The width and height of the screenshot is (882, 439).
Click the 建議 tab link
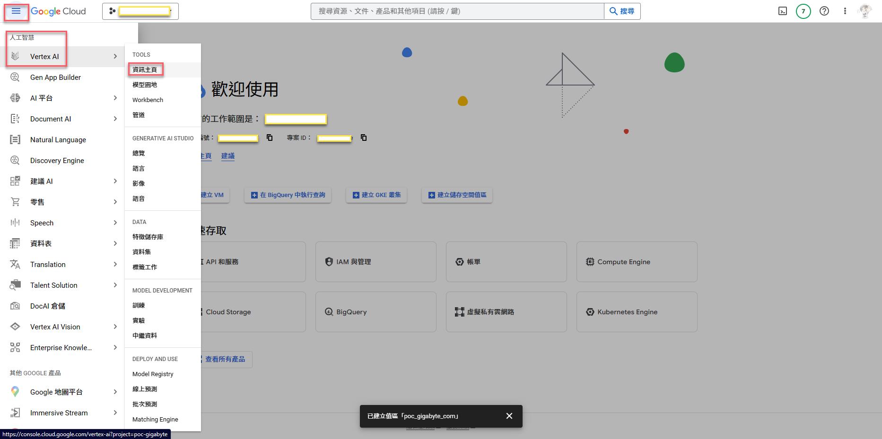pyautogui.click(x=227, y=156)
